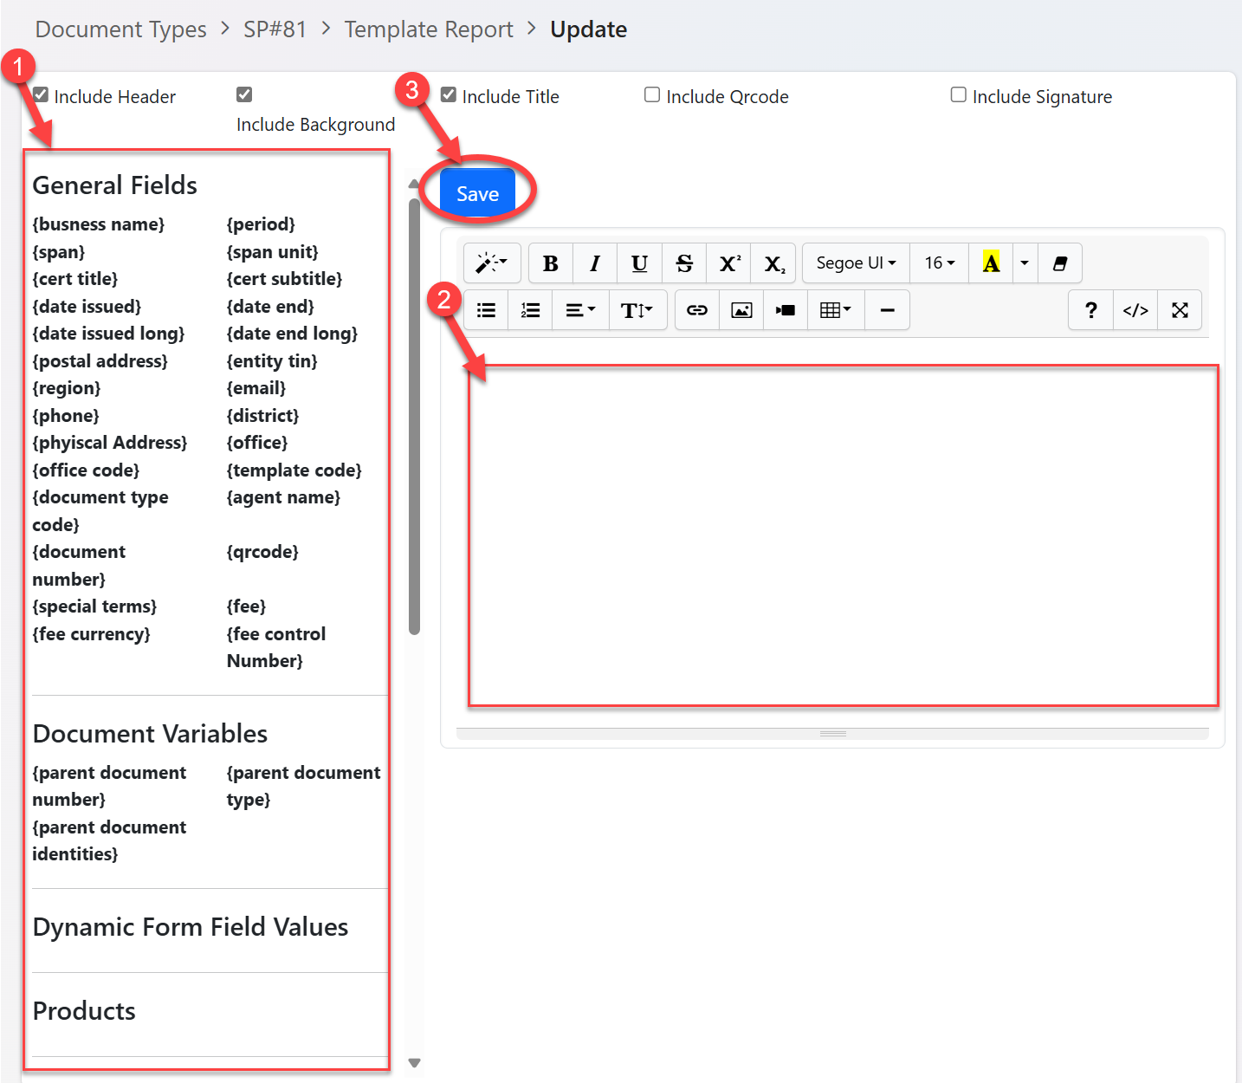
Task: Switch the editor to fullscreen mode
Action: [x=1180, y=310]
